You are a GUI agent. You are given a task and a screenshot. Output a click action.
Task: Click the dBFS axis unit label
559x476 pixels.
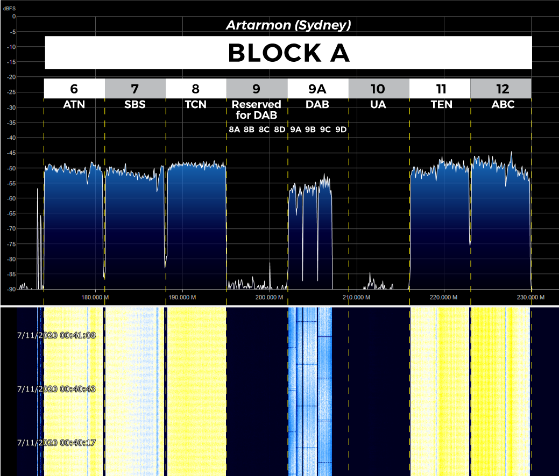point(10,8)
